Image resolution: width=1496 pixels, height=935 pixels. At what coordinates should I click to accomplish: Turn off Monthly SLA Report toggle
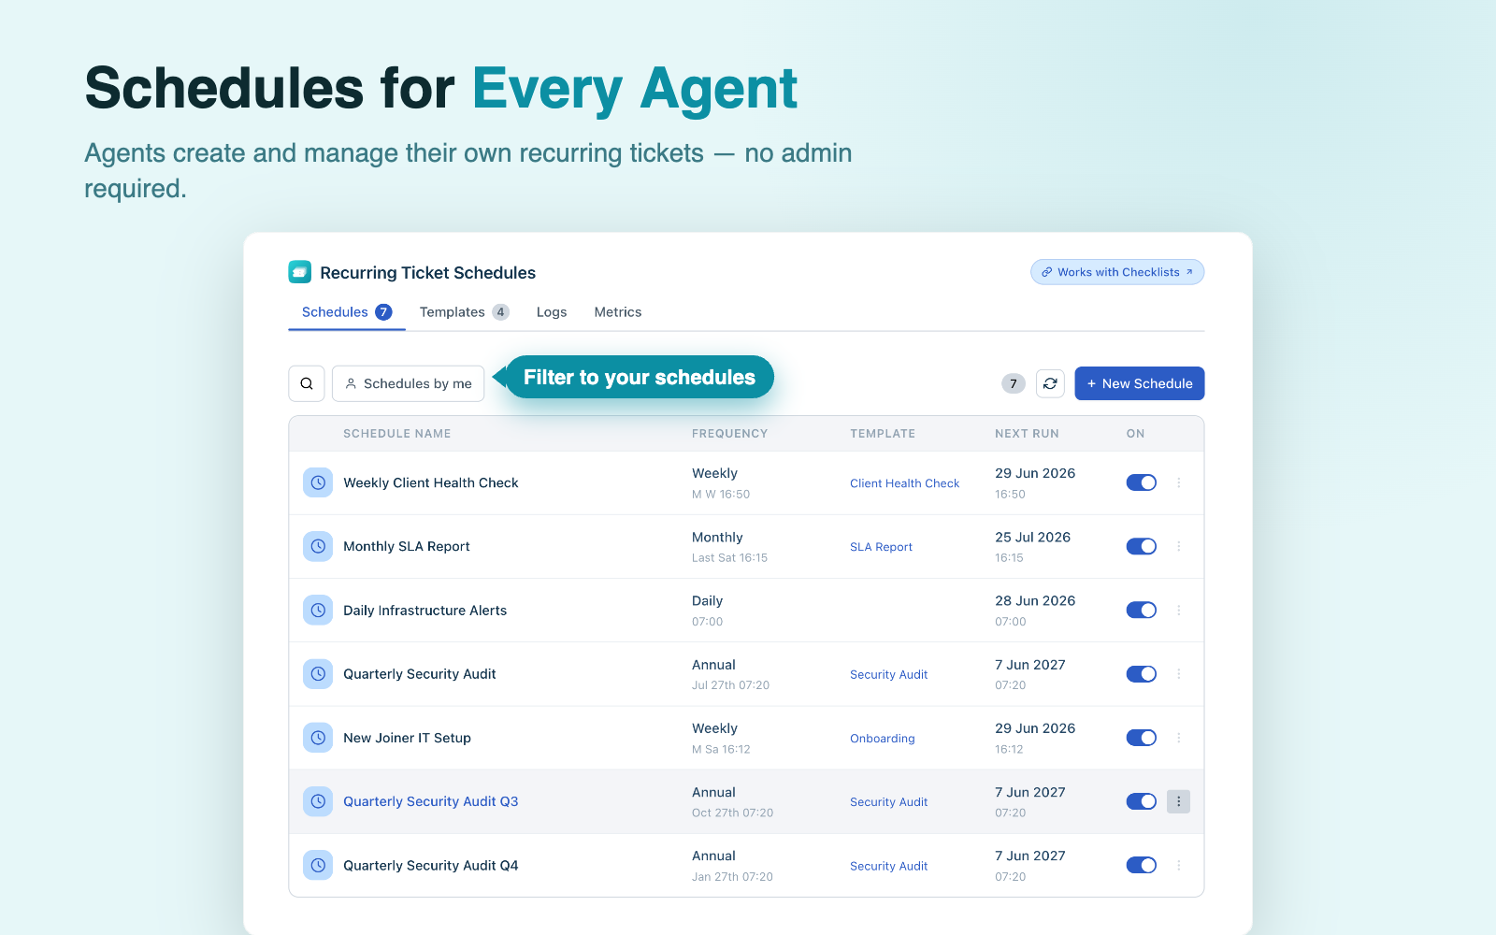click(1141, 546)
